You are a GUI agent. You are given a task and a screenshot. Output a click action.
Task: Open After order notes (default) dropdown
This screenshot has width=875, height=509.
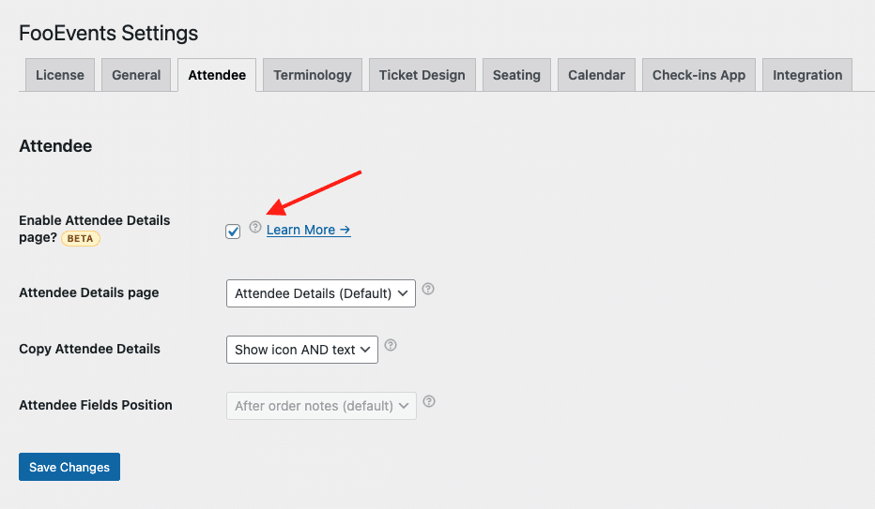tap(321, 406)
